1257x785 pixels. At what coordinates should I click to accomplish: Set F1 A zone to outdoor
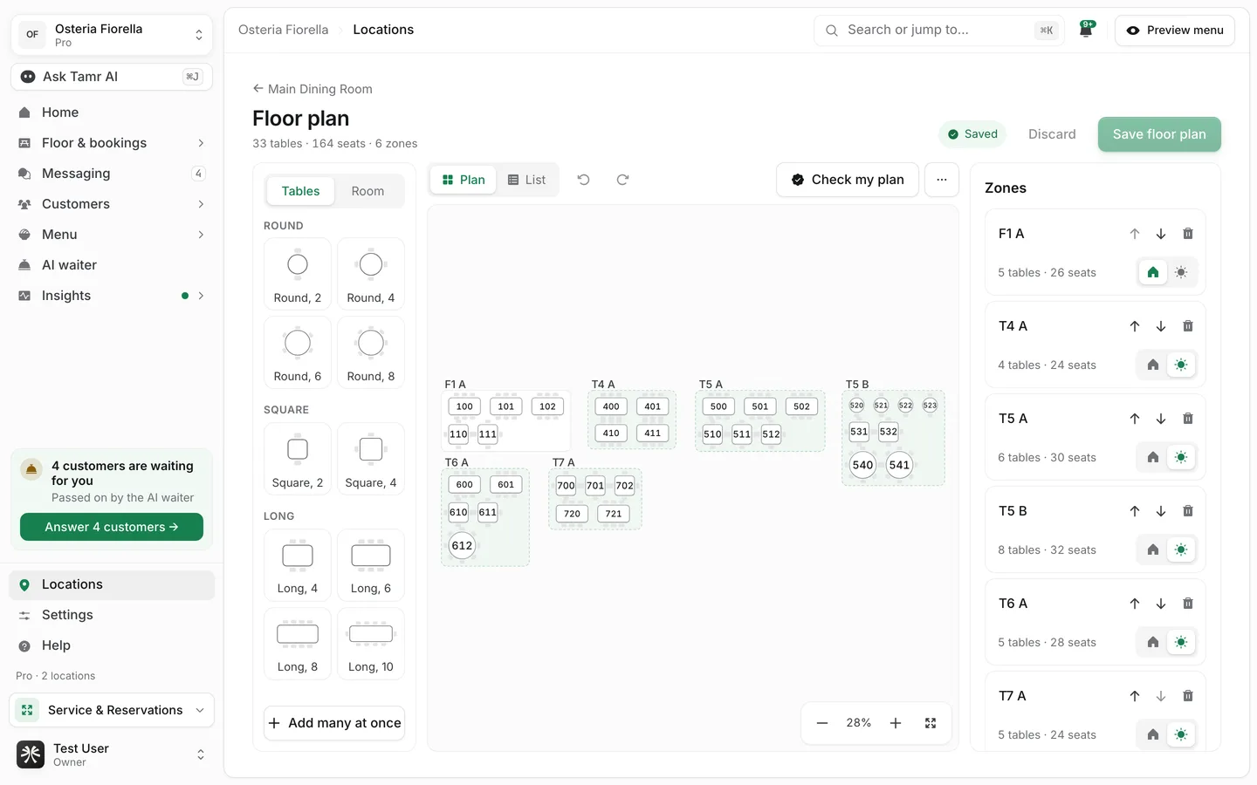click(1180, 272)
